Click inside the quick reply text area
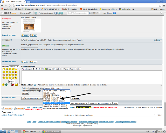The height and width of the screenshot is (133, 166). tap(92, 77)
